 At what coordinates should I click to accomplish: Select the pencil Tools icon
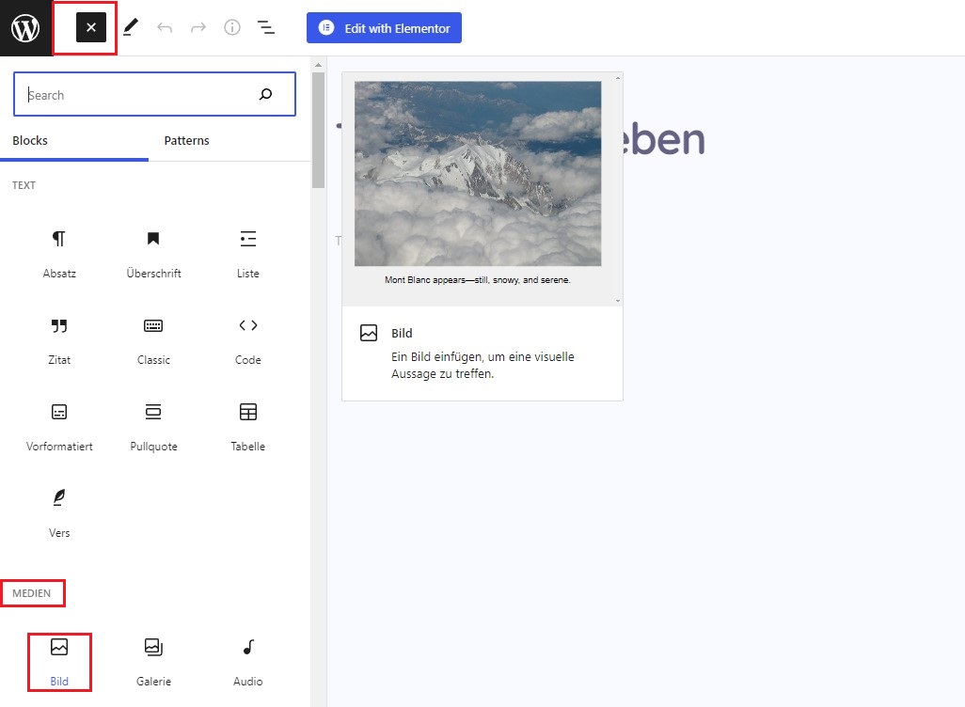[131, 27]
